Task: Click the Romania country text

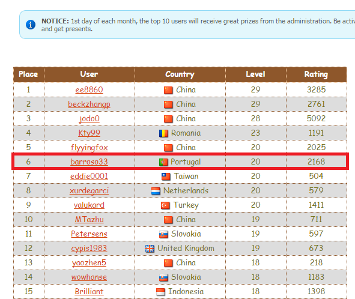Action: click(186, 133)
